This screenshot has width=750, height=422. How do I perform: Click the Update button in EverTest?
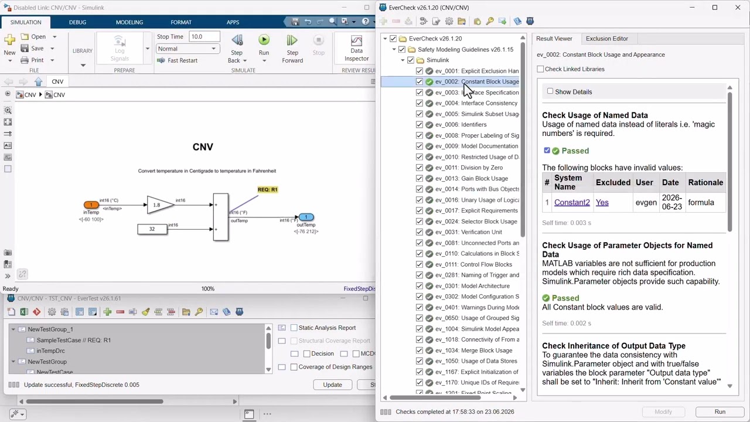pyautogui.click(x=332, y=384)
